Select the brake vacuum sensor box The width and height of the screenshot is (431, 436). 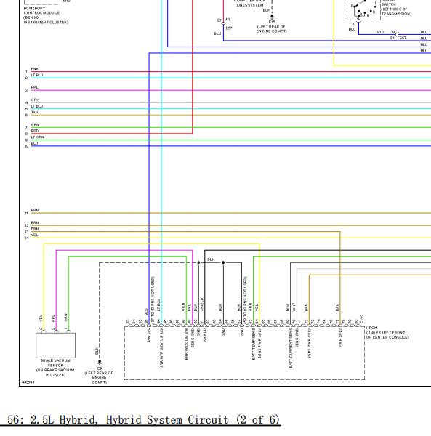pos(55,345)
